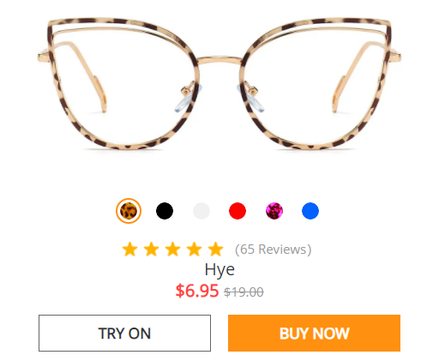Open the Hye product name link
This screenshot has width=439, height=361.
click(219, 270)
